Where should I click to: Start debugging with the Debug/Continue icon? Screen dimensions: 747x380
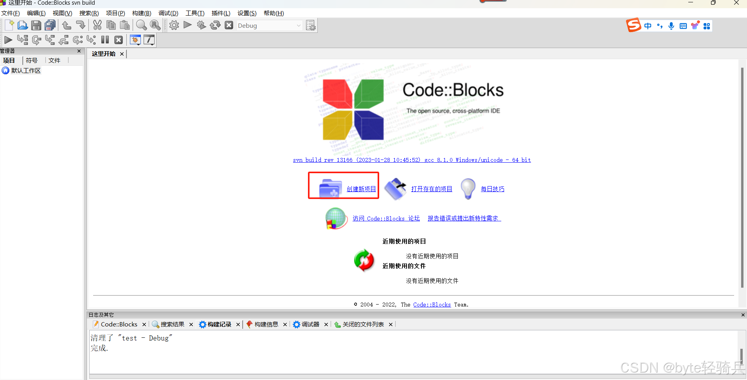point(8,39)
